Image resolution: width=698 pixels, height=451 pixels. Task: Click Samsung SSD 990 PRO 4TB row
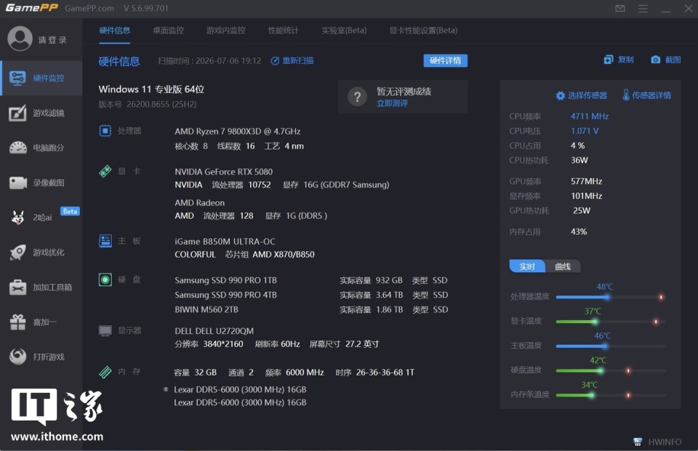311,295
